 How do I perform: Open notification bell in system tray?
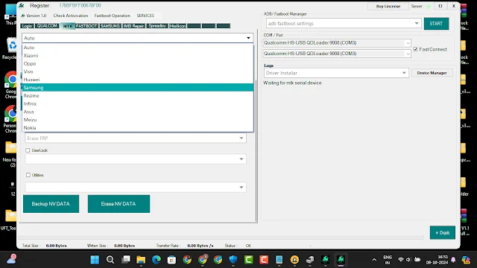point(453,260)
